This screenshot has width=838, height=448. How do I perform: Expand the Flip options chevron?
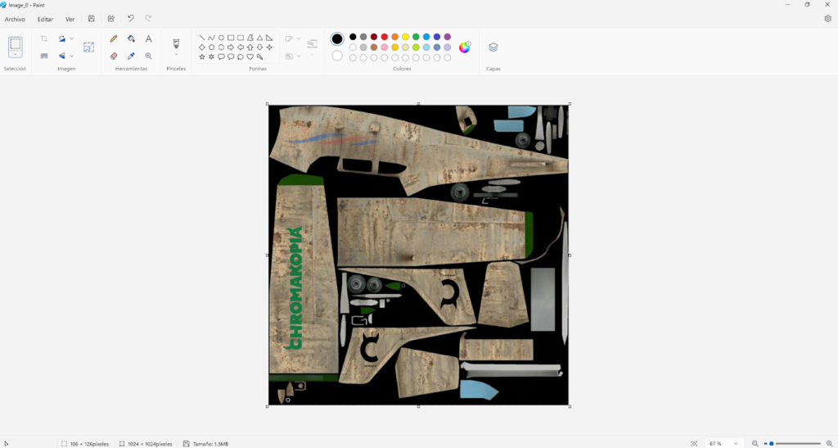coord(72,56)
